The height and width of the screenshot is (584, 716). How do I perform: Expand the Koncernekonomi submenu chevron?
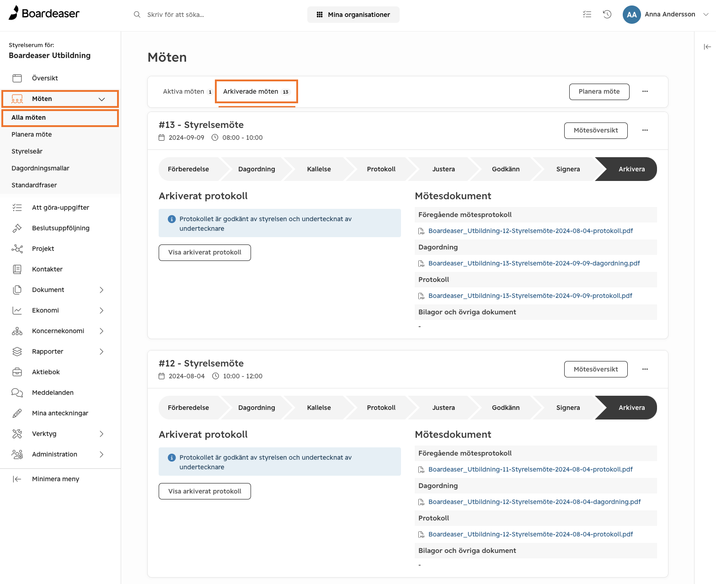click(102, 331)
